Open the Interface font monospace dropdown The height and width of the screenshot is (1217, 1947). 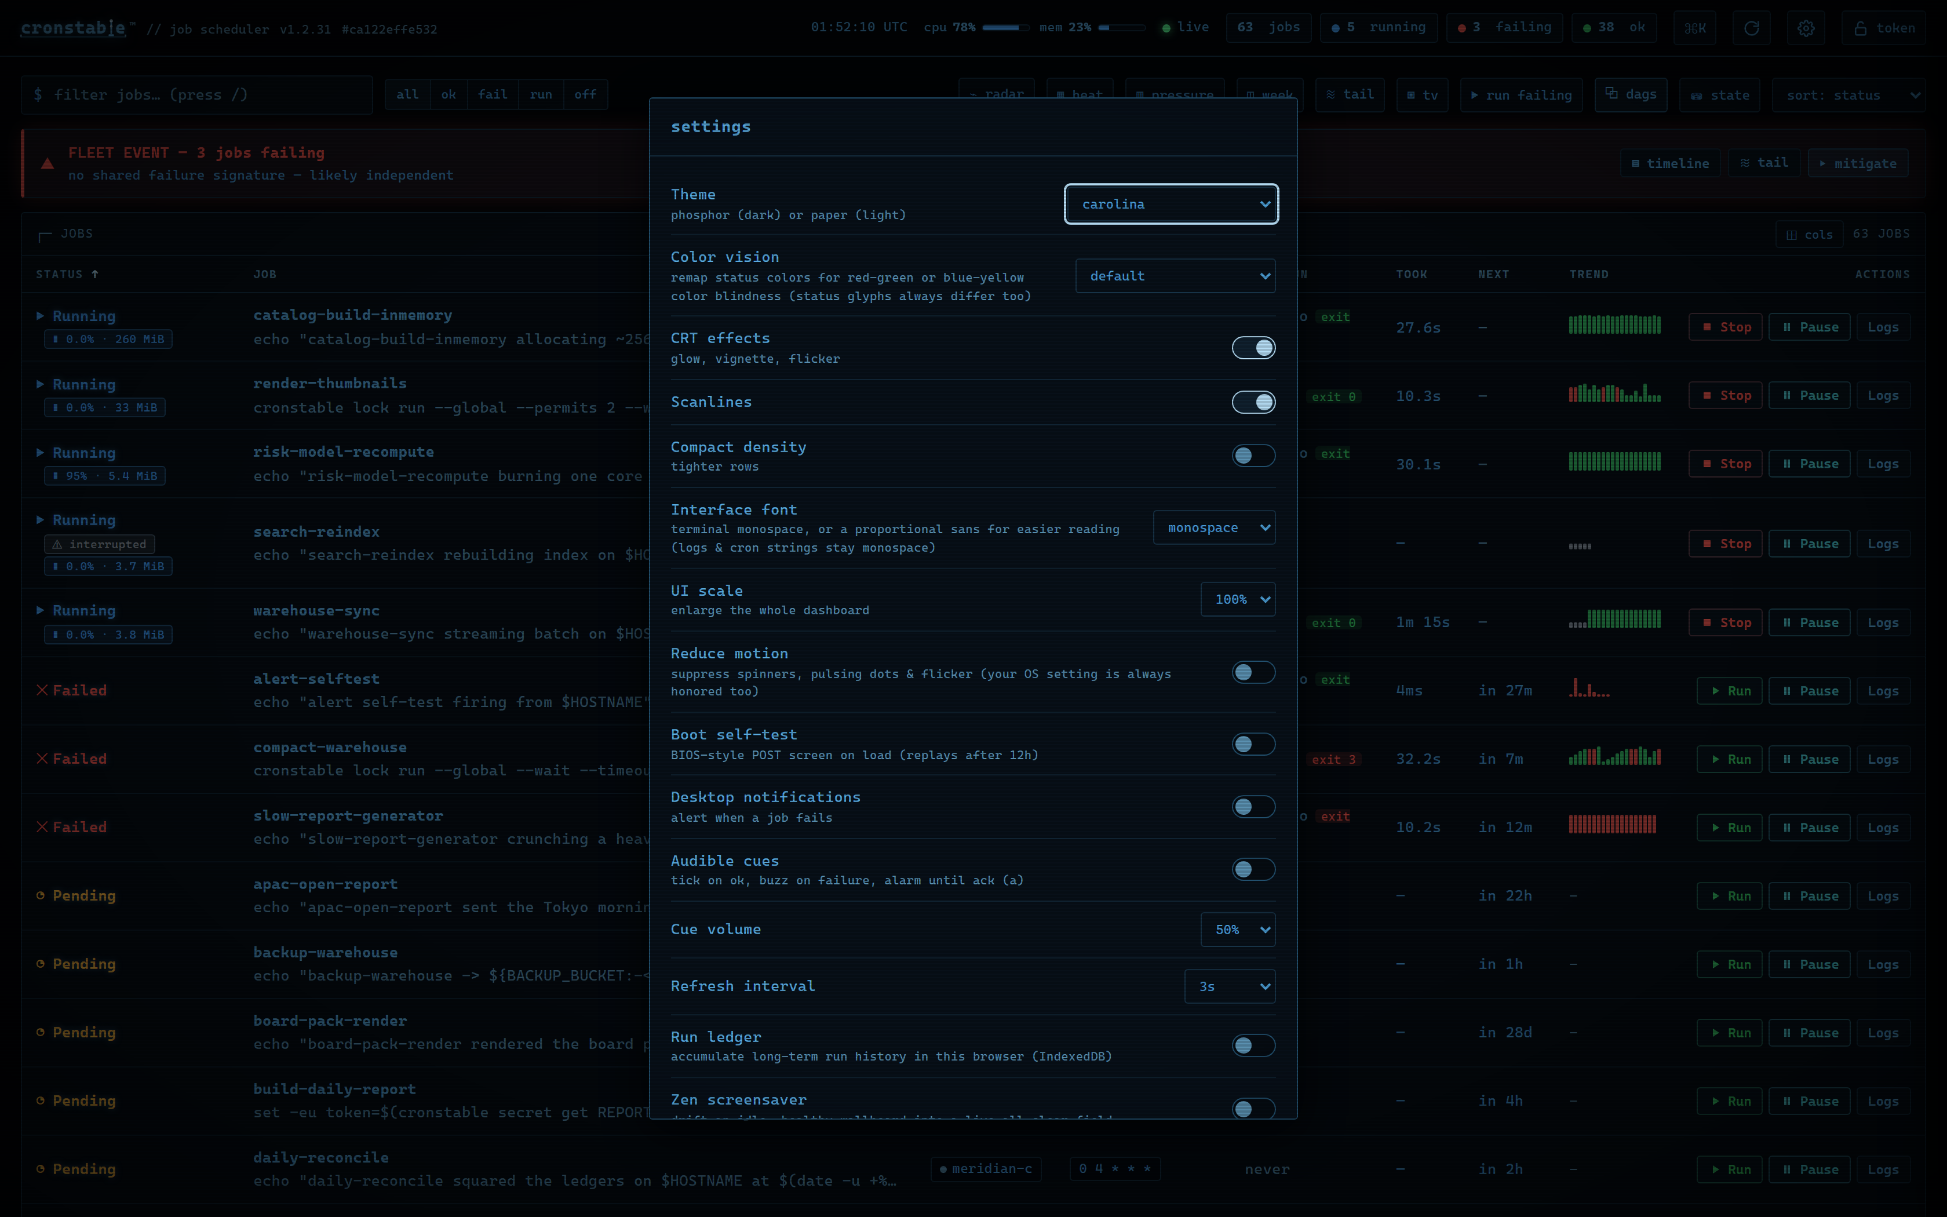point(1214,528)
